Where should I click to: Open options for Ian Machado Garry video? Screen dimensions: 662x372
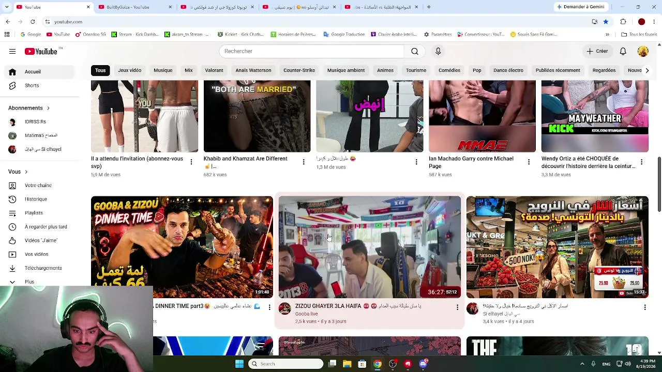point(529,162)
